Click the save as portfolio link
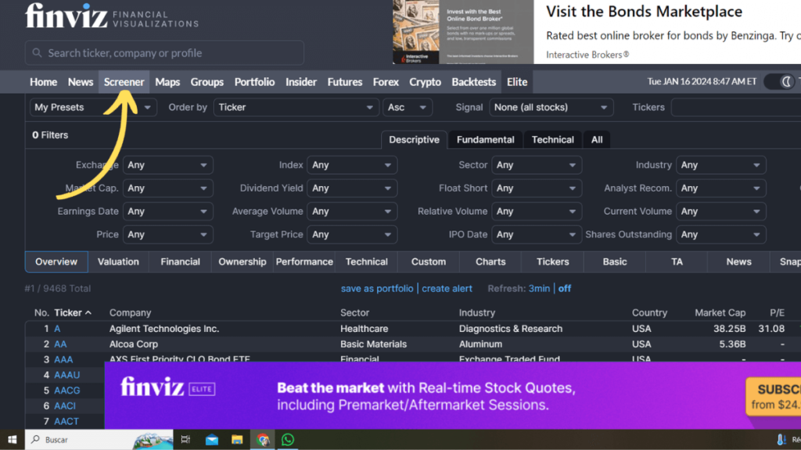Image resolution: width=801 pixels, height=450 pixels. [x=377, y=289]
